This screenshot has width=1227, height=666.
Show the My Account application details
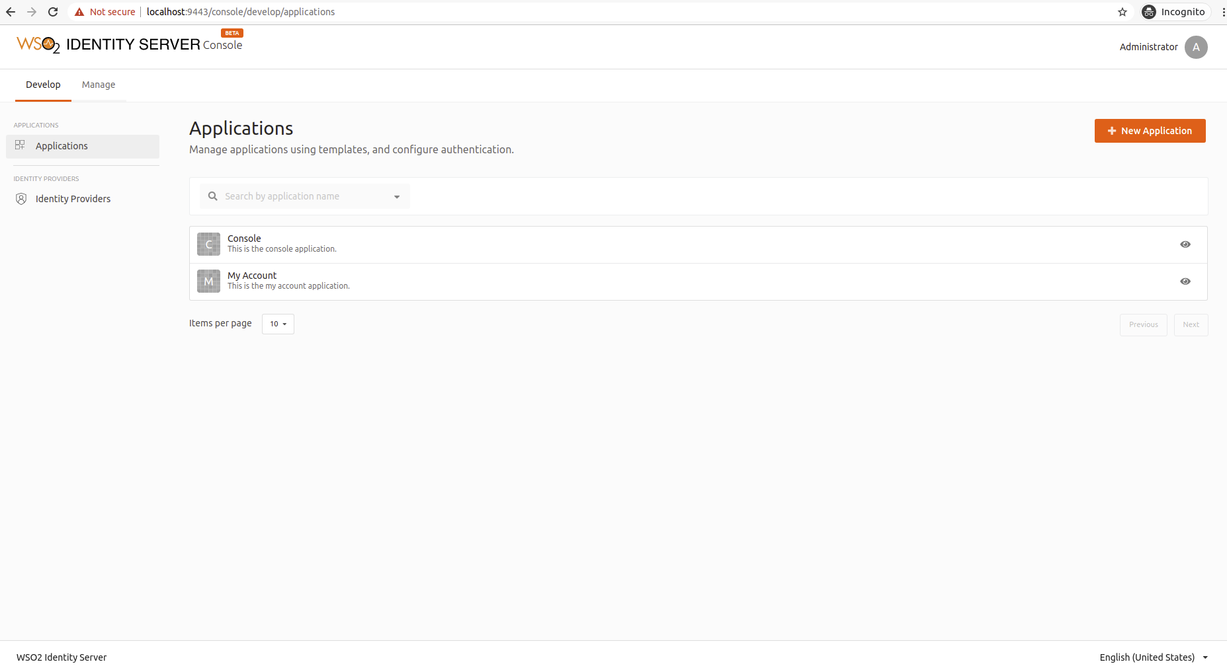click(x=1185, y=281)
